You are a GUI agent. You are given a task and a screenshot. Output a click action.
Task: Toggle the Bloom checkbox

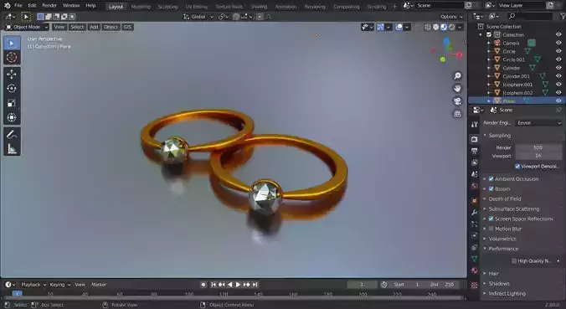491,188
